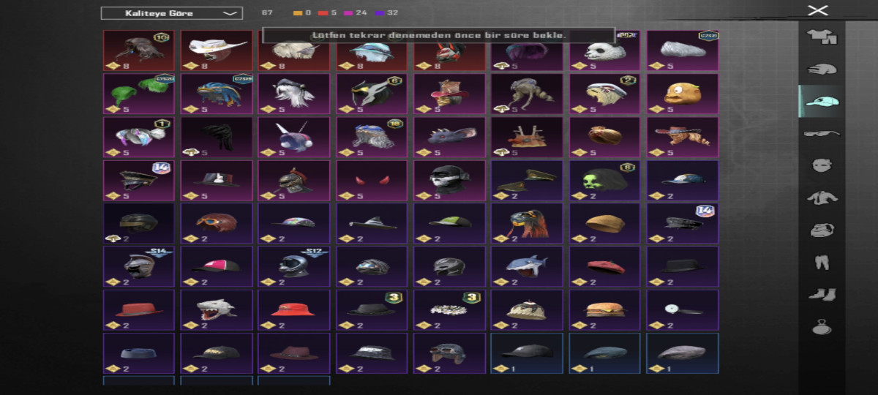Select the red bucket hat item
Image resolution: width=878 pixels, height=395 pixels.
[294, 309]
